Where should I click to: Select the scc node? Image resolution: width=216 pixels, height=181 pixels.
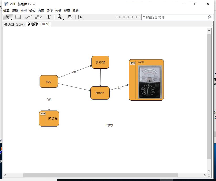point(48,81)
